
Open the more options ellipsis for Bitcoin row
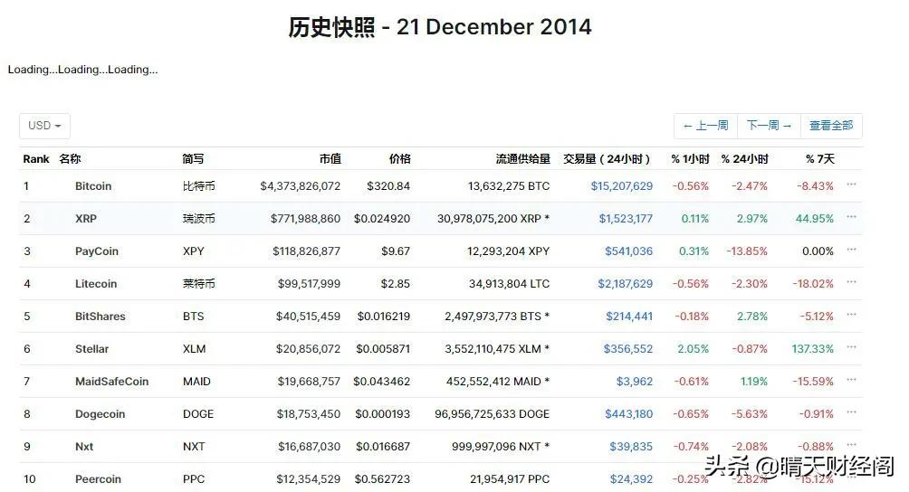(x=851, y=184)
